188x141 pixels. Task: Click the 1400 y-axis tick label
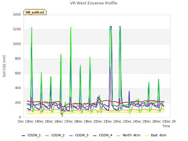pos(17,14)
